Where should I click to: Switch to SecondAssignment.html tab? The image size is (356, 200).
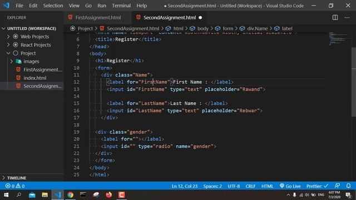coord(169,17)
